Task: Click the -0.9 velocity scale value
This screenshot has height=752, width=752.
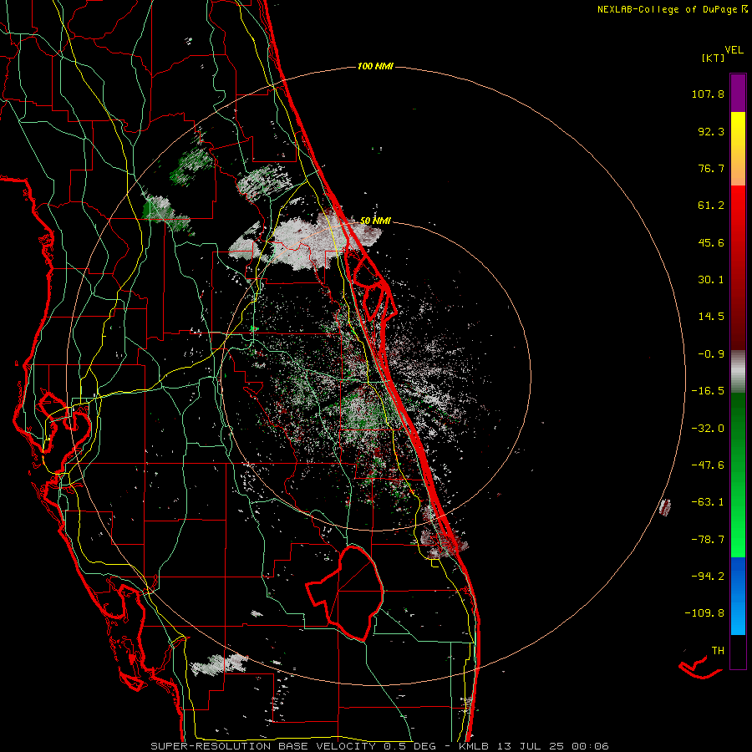Action: (x=711, y=354)
